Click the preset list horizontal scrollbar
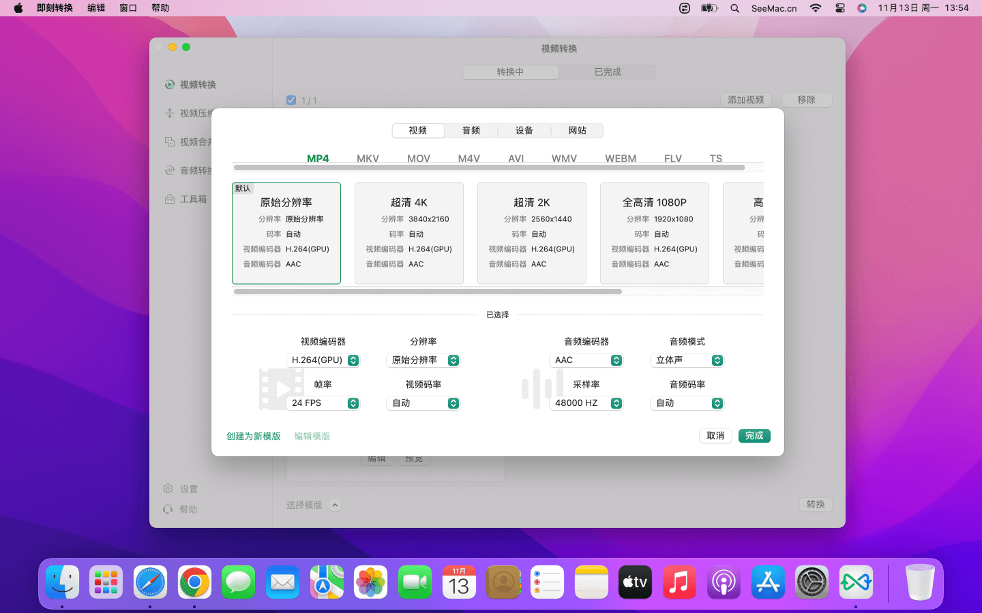The image size is (982, 613). coord(428,292)
